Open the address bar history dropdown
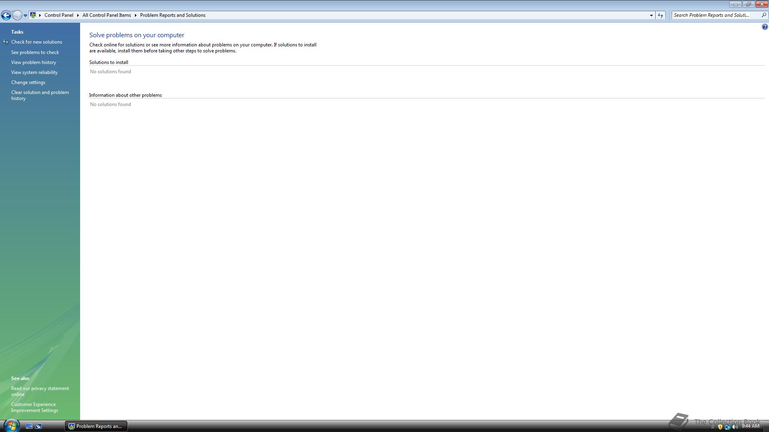The width and height of the screenshot is (769, 432). coord(651,15)
